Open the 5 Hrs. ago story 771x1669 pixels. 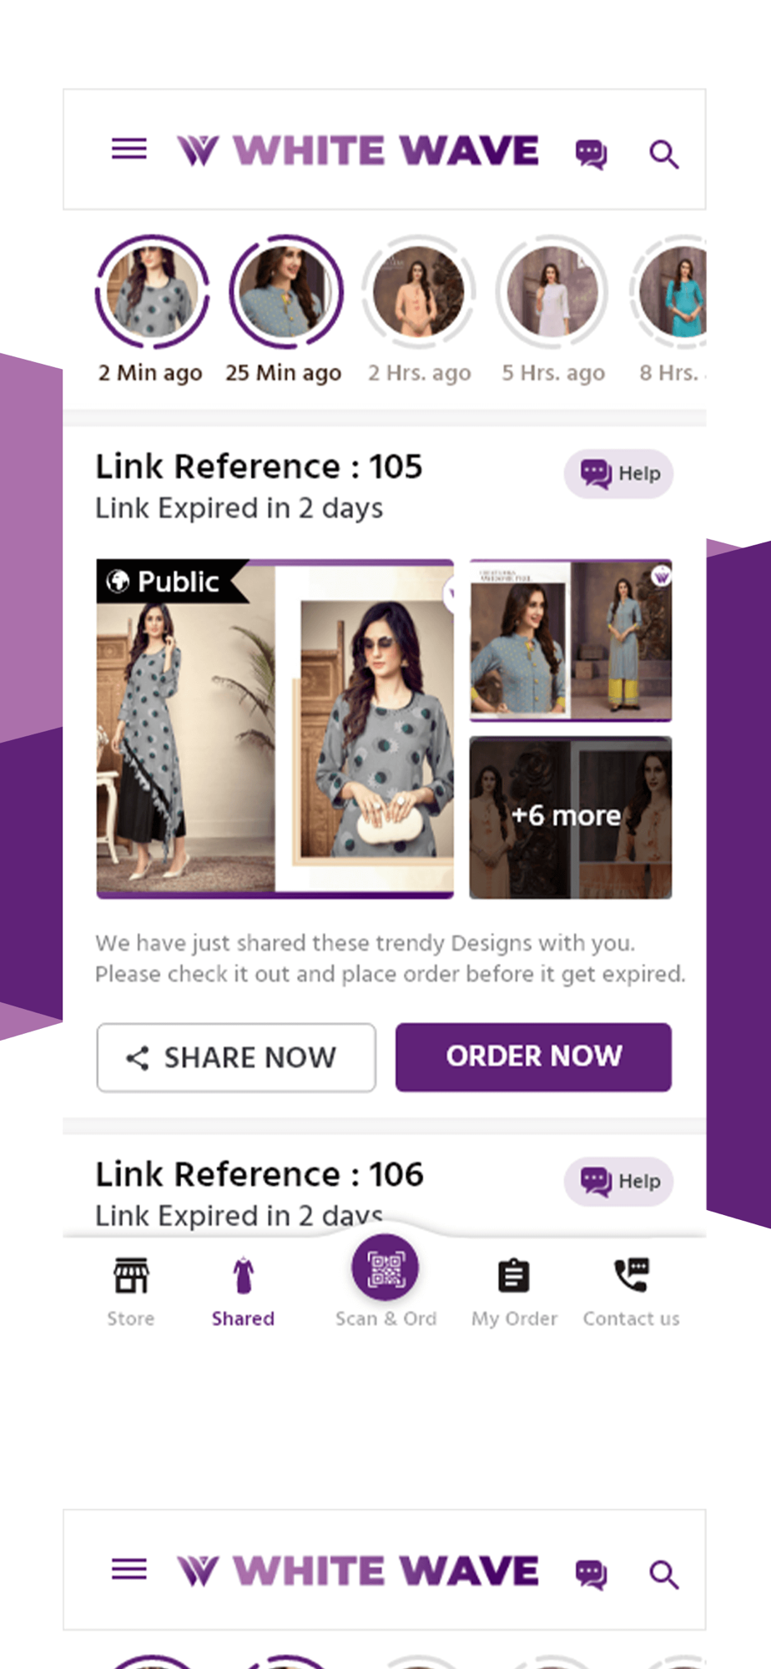[x=552, y=292]
